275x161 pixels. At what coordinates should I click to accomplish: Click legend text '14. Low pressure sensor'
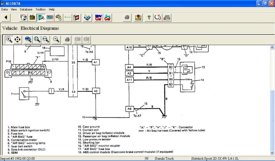94,140
